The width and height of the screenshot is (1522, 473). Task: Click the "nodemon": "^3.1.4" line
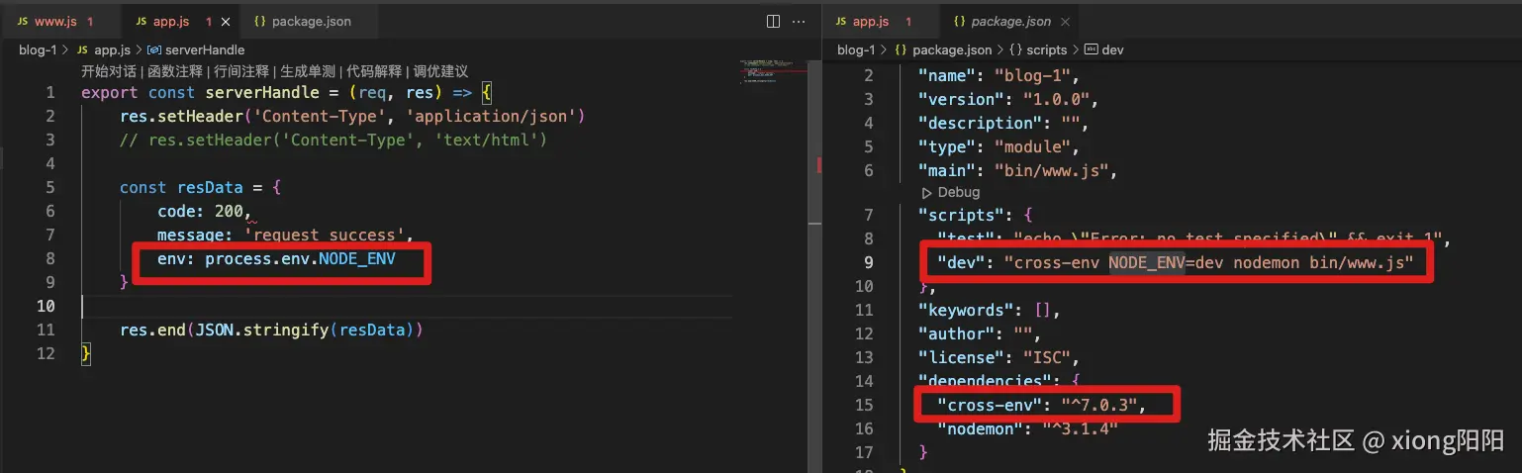1027,428
